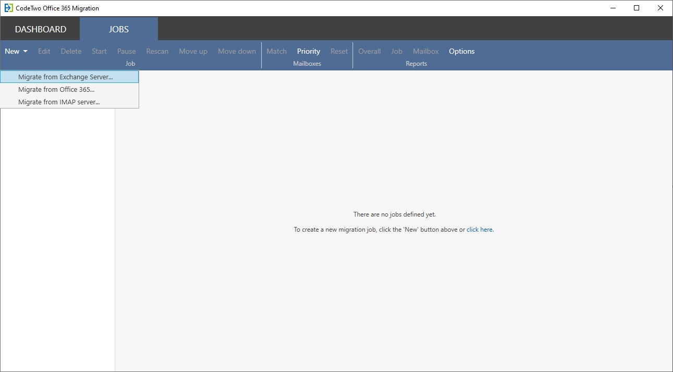The image size is (673, 372).
Task: Click the Edit toolbar button
Action: [44, 51]
